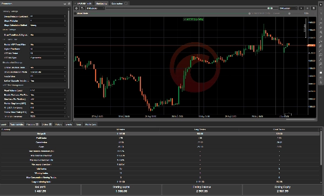Select the Largest winning trade row
The width and height of the screenshot is (324, 196).
click(160, 182)
